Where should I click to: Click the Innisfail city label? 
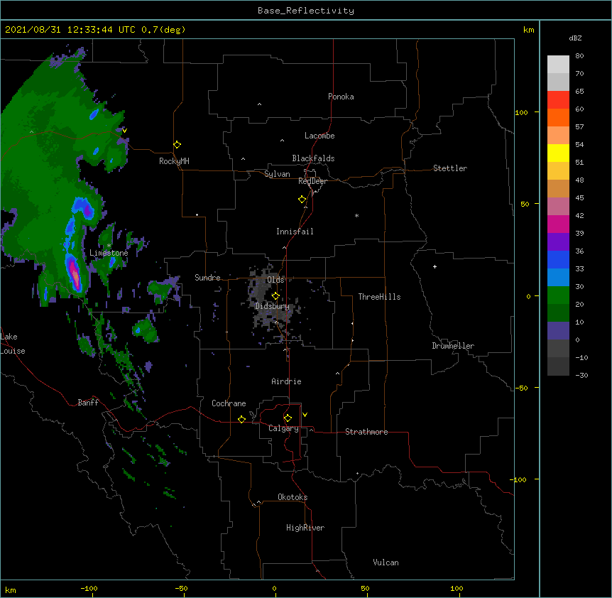pos(295,232)
